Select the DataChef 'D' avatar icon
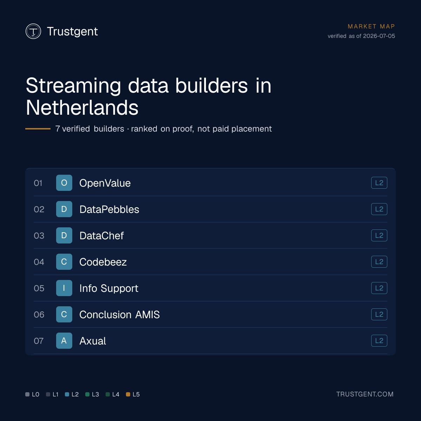 pos(64,235)
